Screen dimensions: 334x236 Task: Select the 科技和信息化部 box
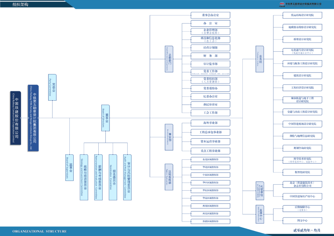tap(211, 39)
